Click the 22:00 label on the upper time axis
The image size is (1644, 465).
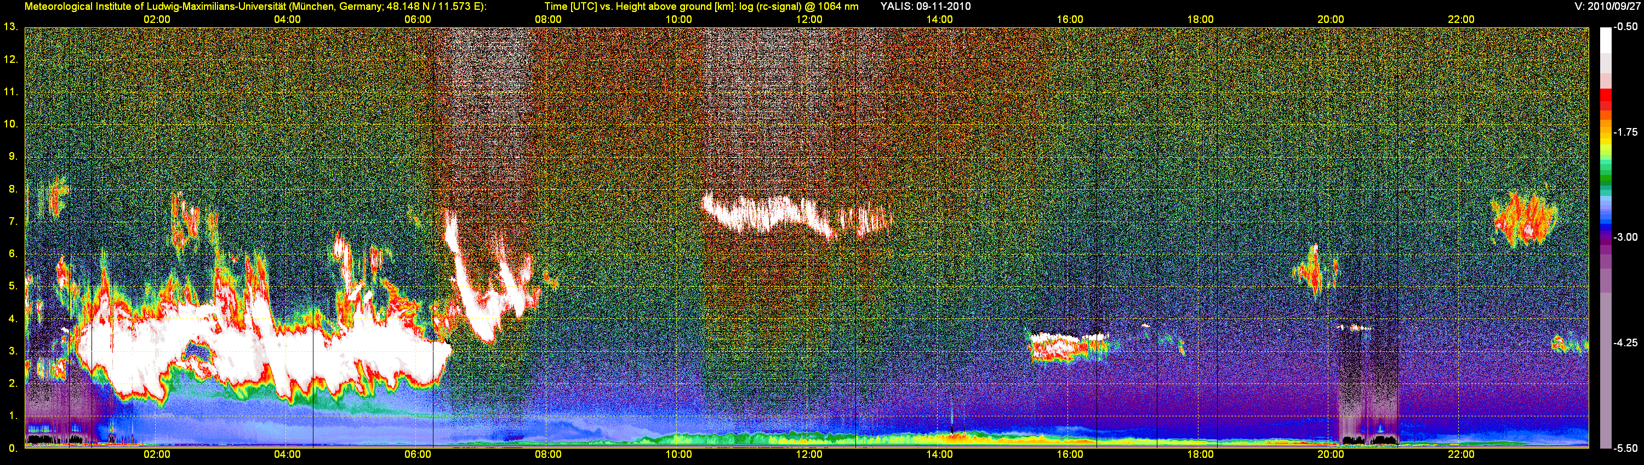point(1461,20)
